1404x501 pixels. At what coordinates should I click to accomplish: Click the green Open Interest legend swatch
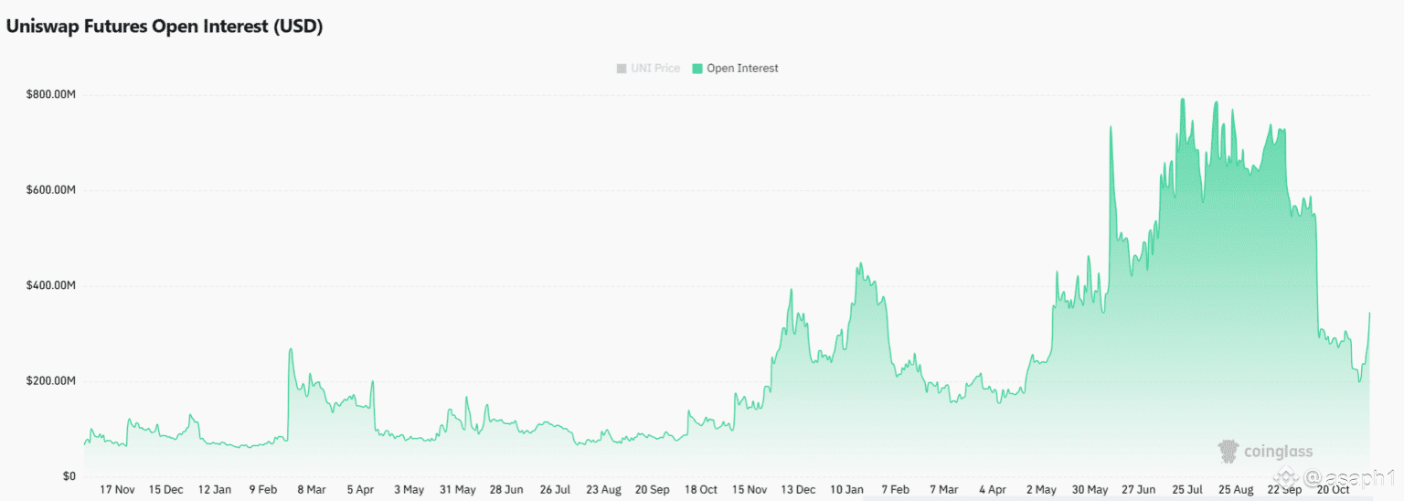697,68
